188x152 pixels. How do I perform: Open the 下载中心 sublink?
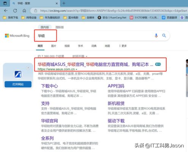(49, 86)
